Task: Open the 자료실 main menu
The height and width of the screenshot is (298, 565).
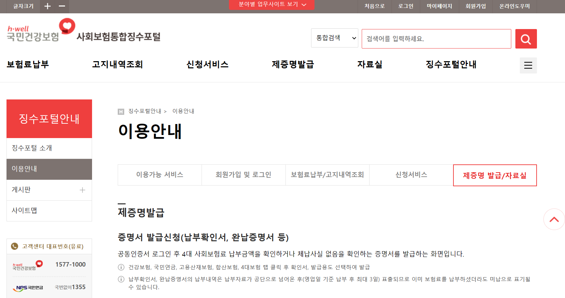Action: pos(370,64)
